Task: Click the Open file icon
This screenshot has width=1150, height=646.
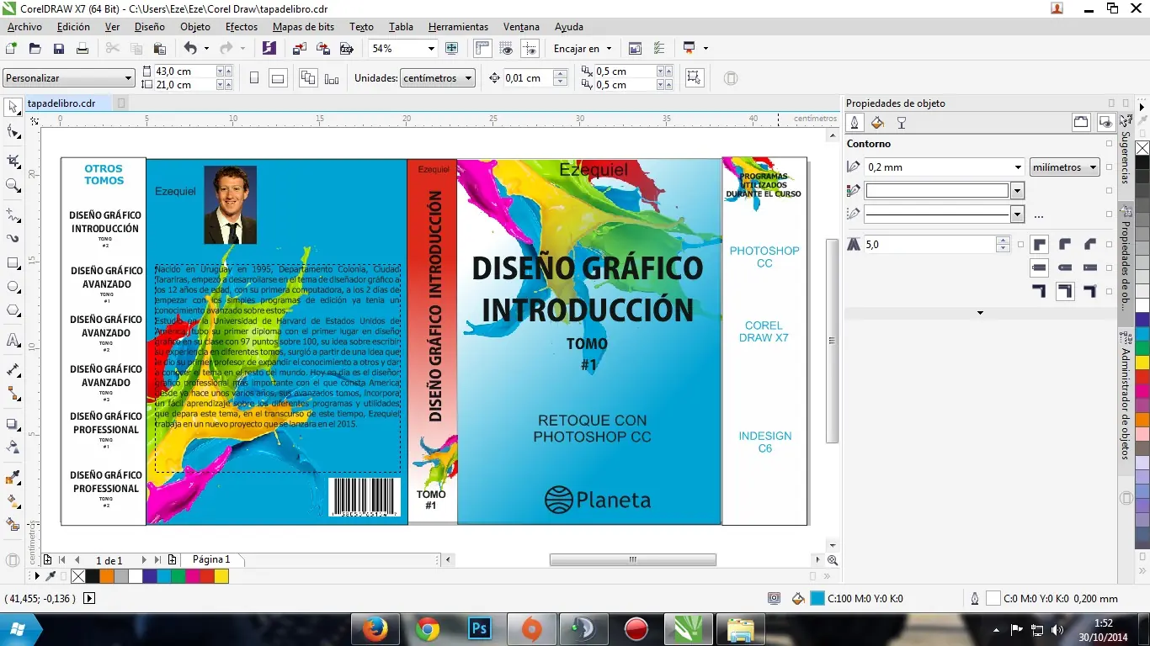Action: [x=35, y=49]
